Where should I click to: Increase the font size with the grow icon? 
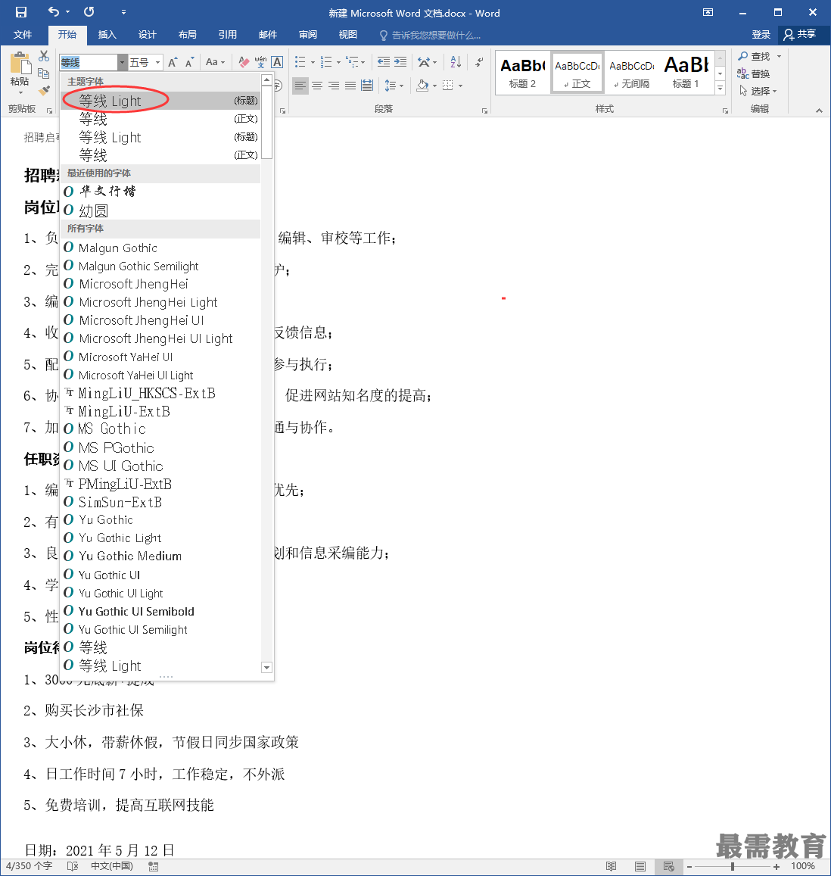coord(173,62)
